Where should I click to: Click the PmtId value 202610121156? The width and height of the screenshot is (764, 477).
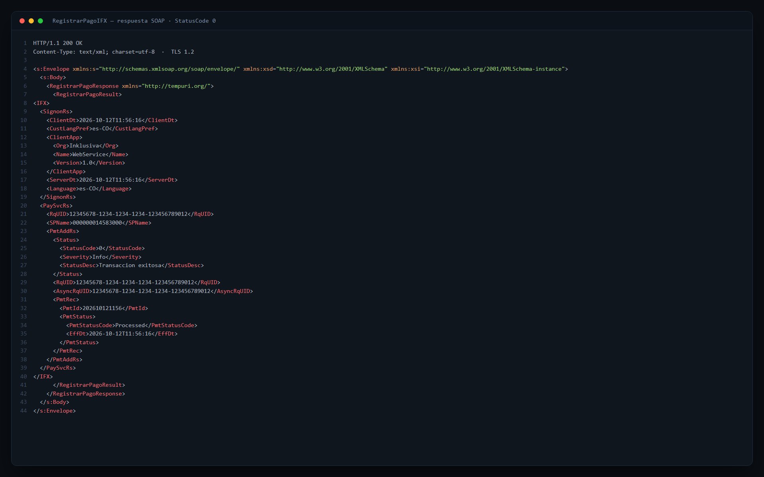tap(102, 308)
